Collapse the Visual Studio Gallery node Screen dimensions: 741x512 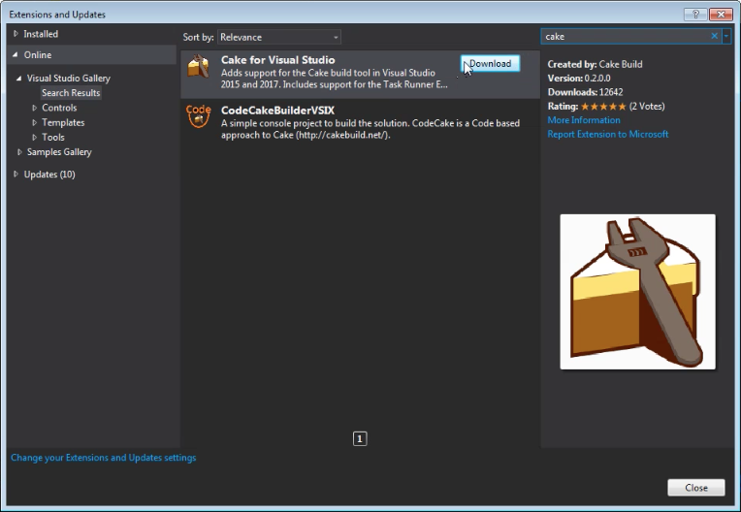click(18, 79)
